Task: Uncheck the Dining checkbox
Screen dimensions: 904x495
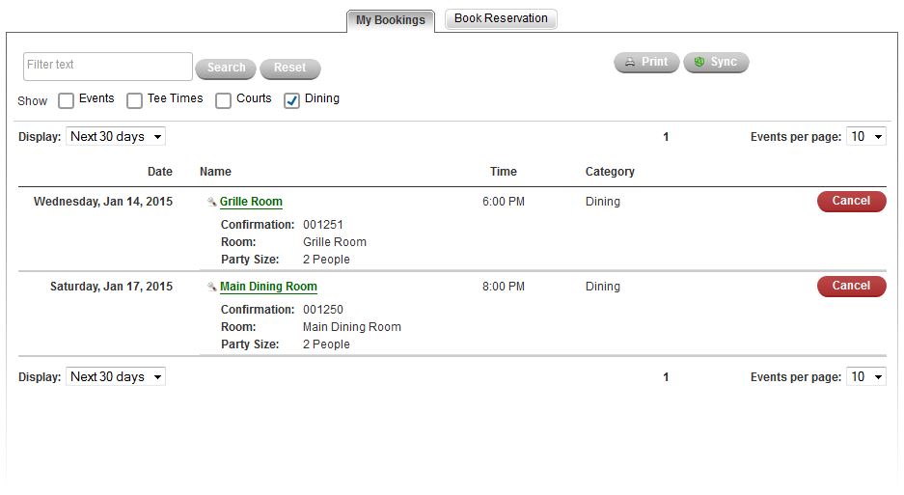Action: [x=291, y=100]
